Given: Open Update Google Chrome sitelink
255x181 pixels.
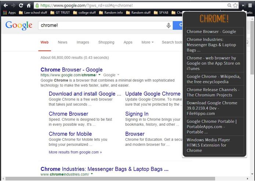Looking at the screenshot, I should point(153,94).
